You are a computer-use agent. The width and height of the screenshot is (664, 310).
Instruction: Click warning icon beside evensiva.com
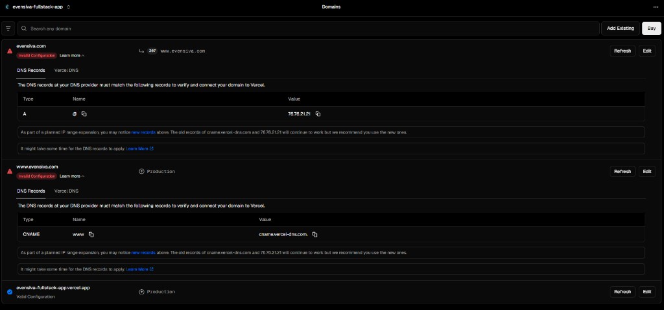(10, 51)
